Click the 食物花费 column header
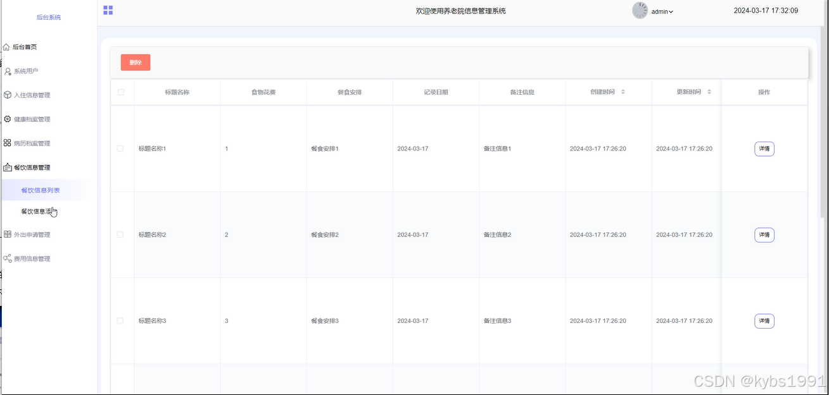This screenshot has height=395, width=829. point(263,92)
